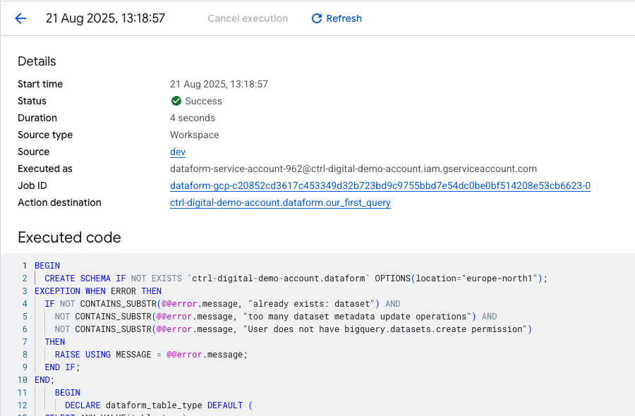Click the green Success checkmark icon
Image resolution: width=635 pixels, height=416 pixels.
point(176,101)
